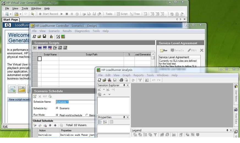The image size is (240, 143).
Task: Expand new script dropdown arrow in VuGen
Action: (10, 14)
